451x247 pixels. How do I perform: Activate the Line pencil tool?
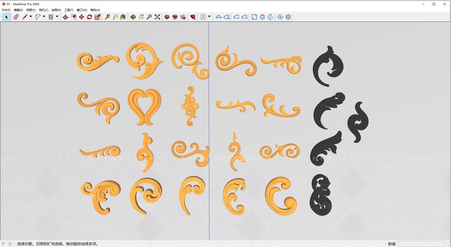coord(25,17)
